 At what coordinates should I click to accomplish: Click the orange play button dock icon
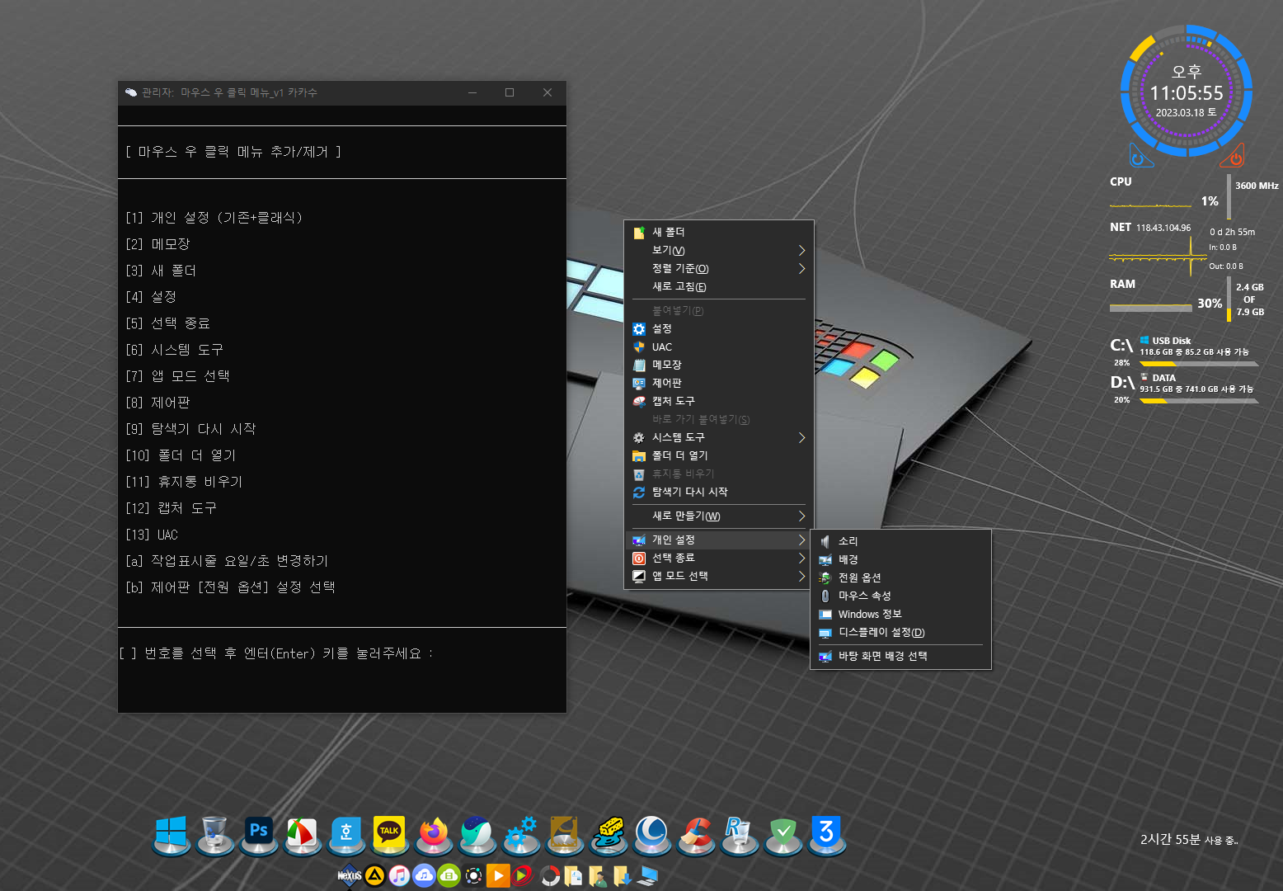pyautogui.click(x=498, y=875)
